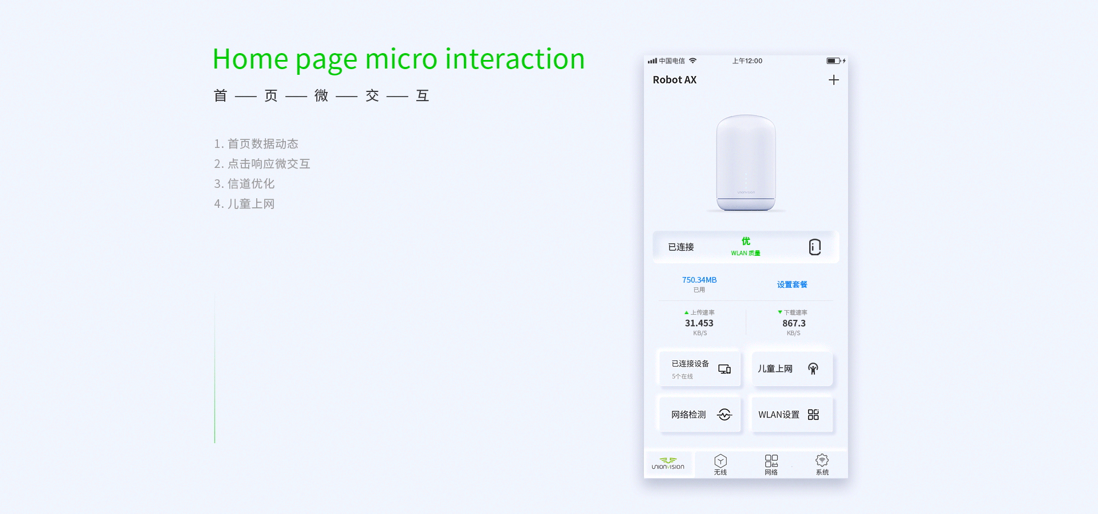Select the Unionvision home tab
This screenshot has width=1098, height=514.
669,464
